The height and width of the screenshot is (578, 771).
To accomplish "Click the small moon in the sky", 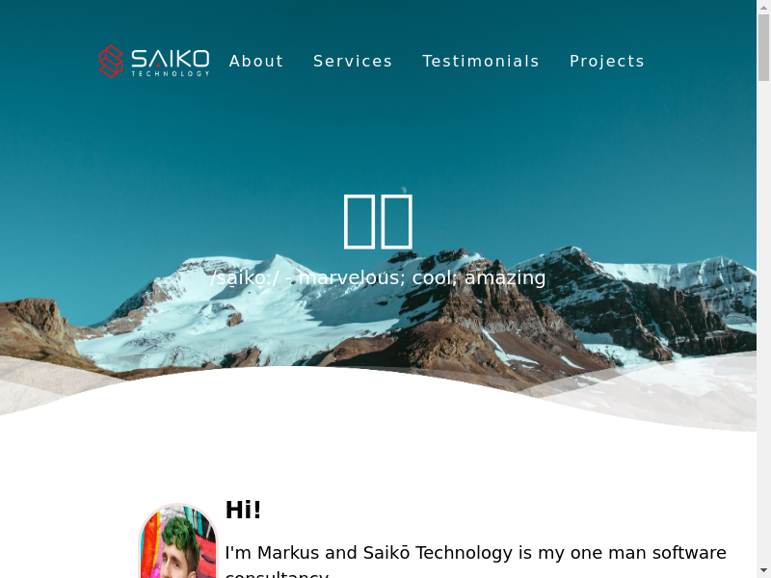I will pyautogui.click(x=404, y=190).
